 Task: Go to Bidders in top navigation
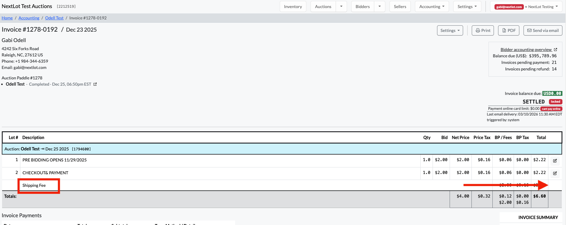point(363,7)
